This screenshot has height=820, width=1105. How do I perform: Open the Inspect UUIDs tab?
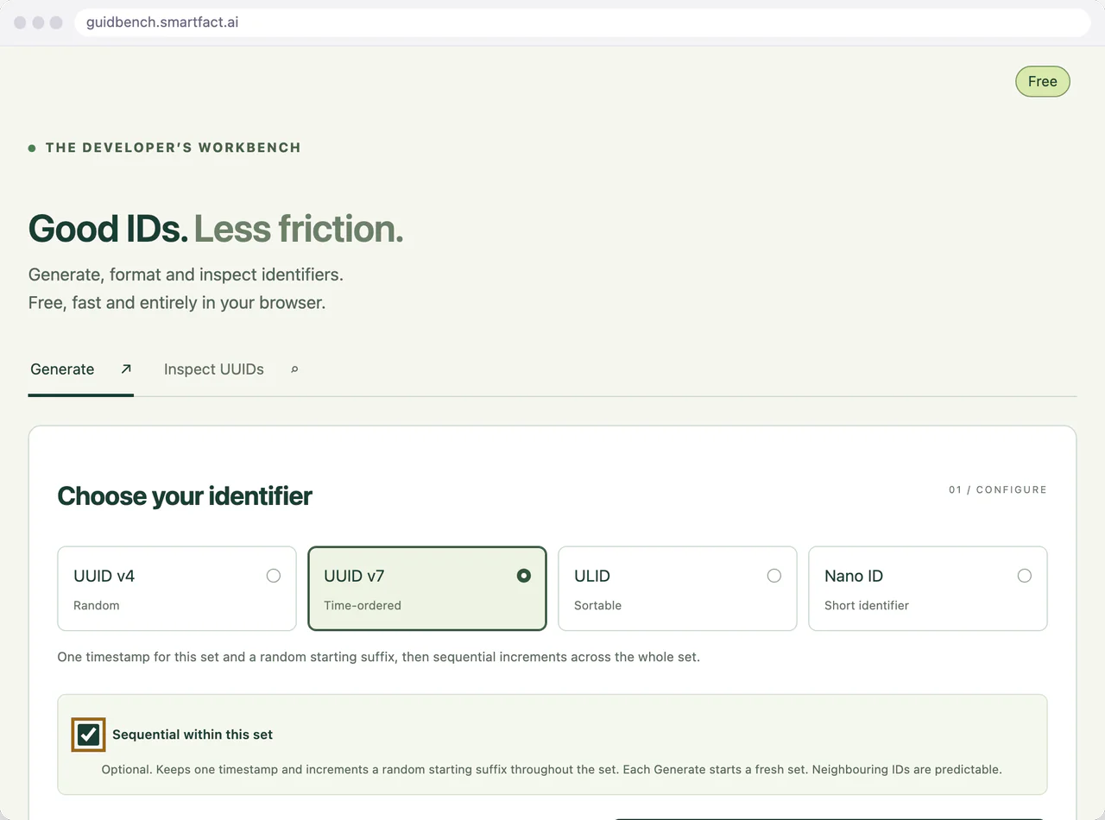tap(230, 369)
